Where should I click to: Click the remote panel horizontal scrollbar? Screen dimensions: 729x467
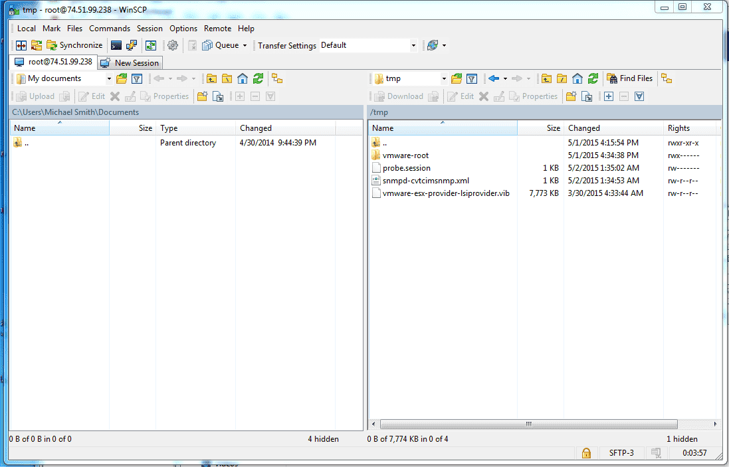click(528, 424)
